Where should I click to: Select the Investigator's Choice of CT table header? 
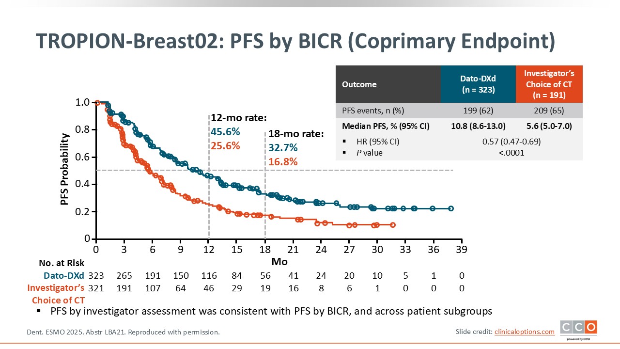click(549, 84)
